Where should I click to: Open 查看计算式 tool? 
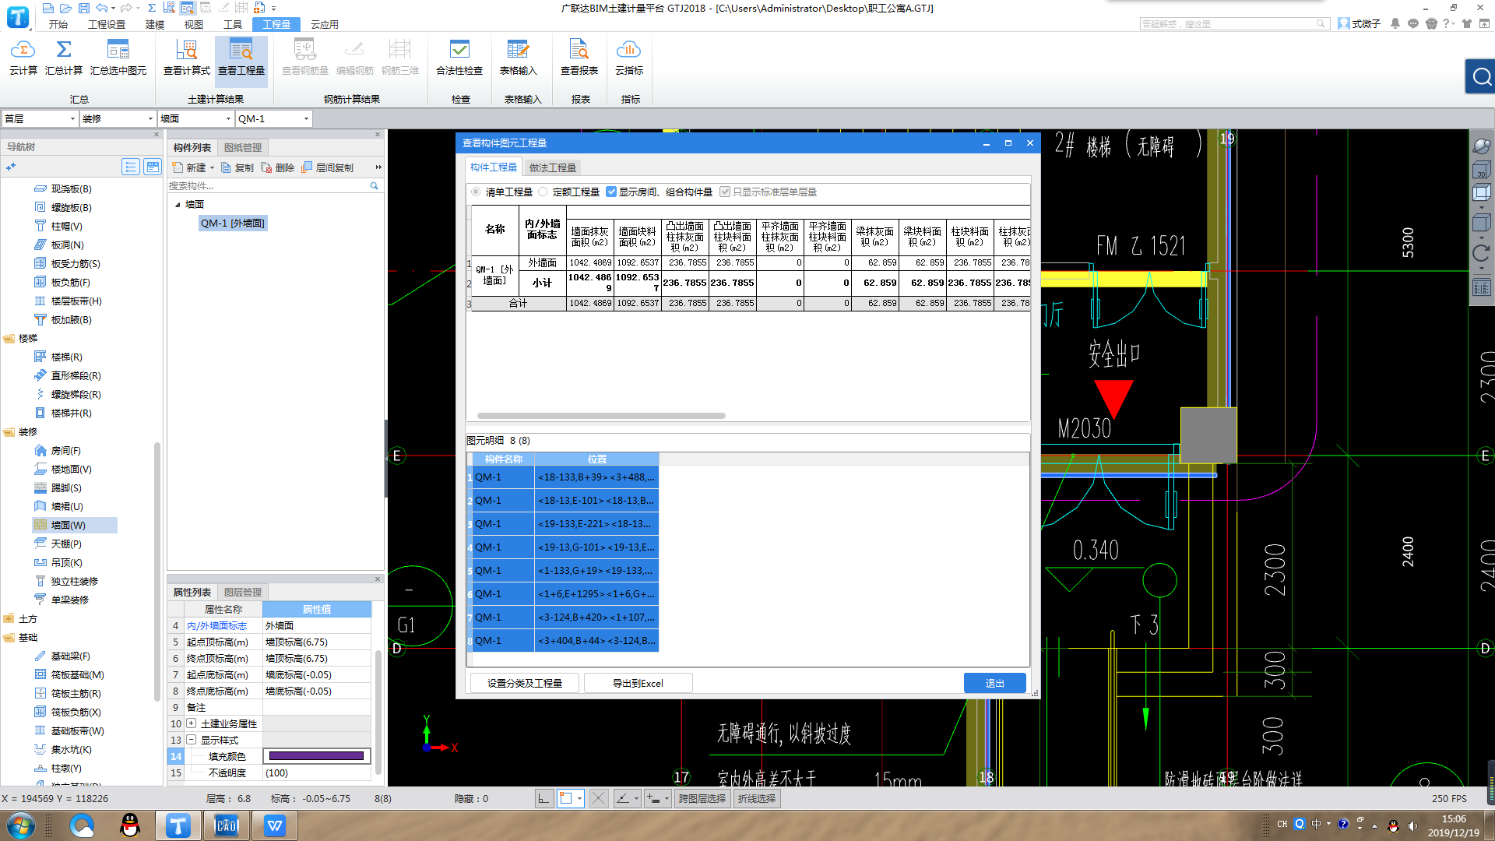187,58
